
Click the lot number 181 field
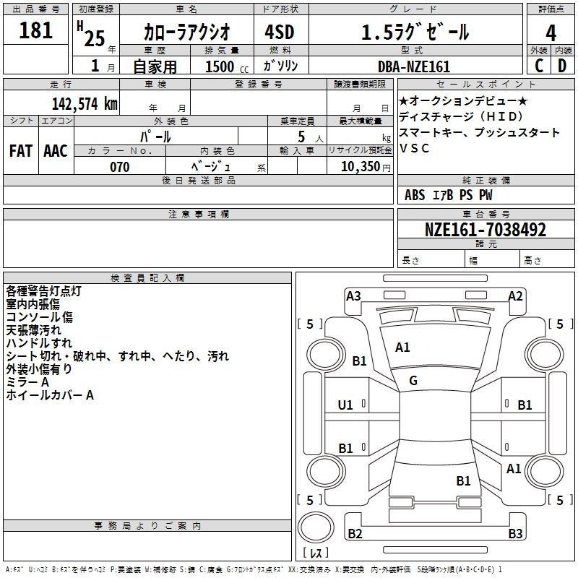point(35,31)
